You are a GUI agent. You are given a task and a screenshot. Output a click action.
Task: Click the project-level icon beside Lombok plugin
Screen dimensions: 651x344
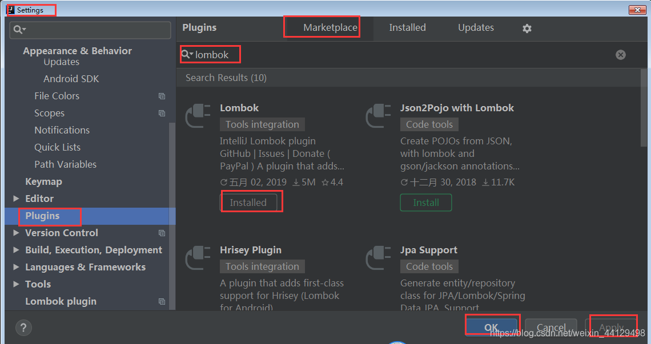(x=162, y=302)
